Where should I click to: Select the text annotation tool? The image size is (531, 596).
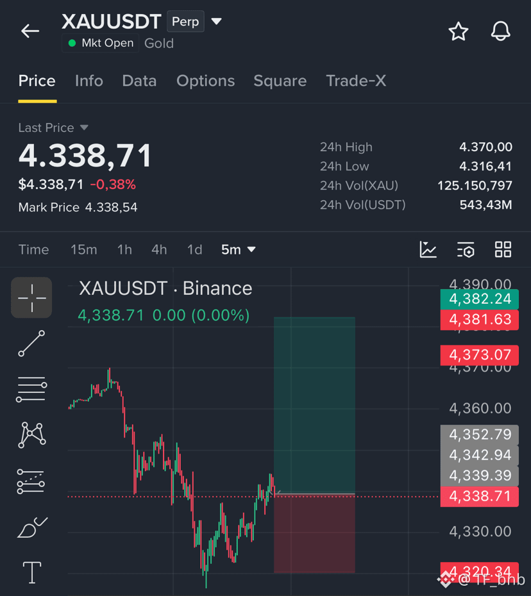pos(32,572)
